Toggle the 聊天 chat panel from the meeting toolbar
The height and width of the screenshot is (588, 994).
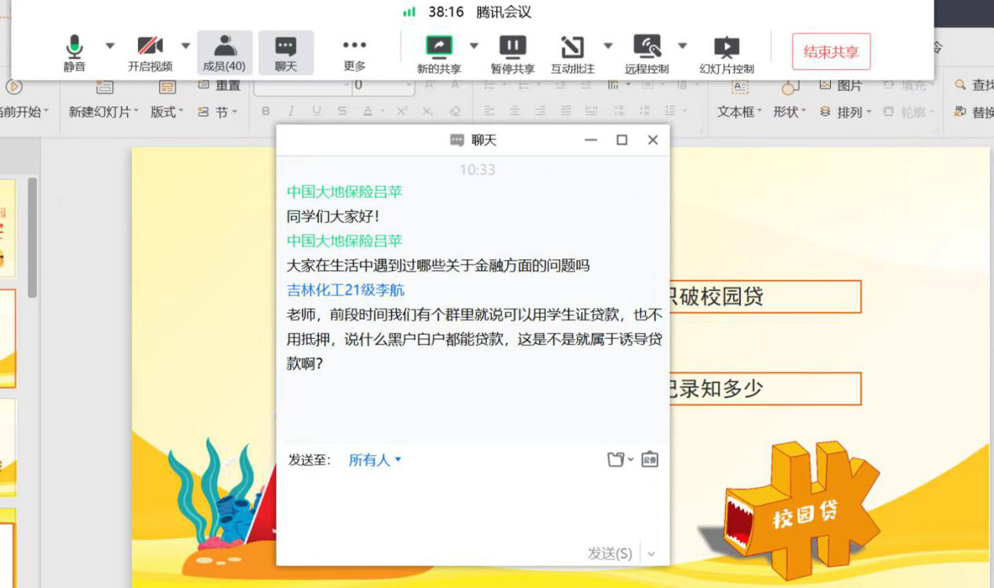(286, 53)
